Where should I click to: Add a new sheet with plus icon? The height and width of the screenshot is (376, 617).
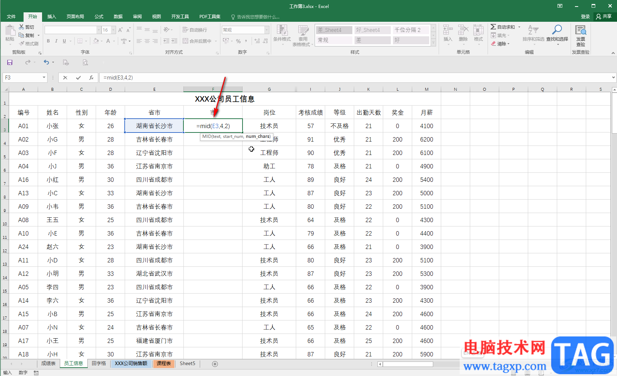click(215, 364)
